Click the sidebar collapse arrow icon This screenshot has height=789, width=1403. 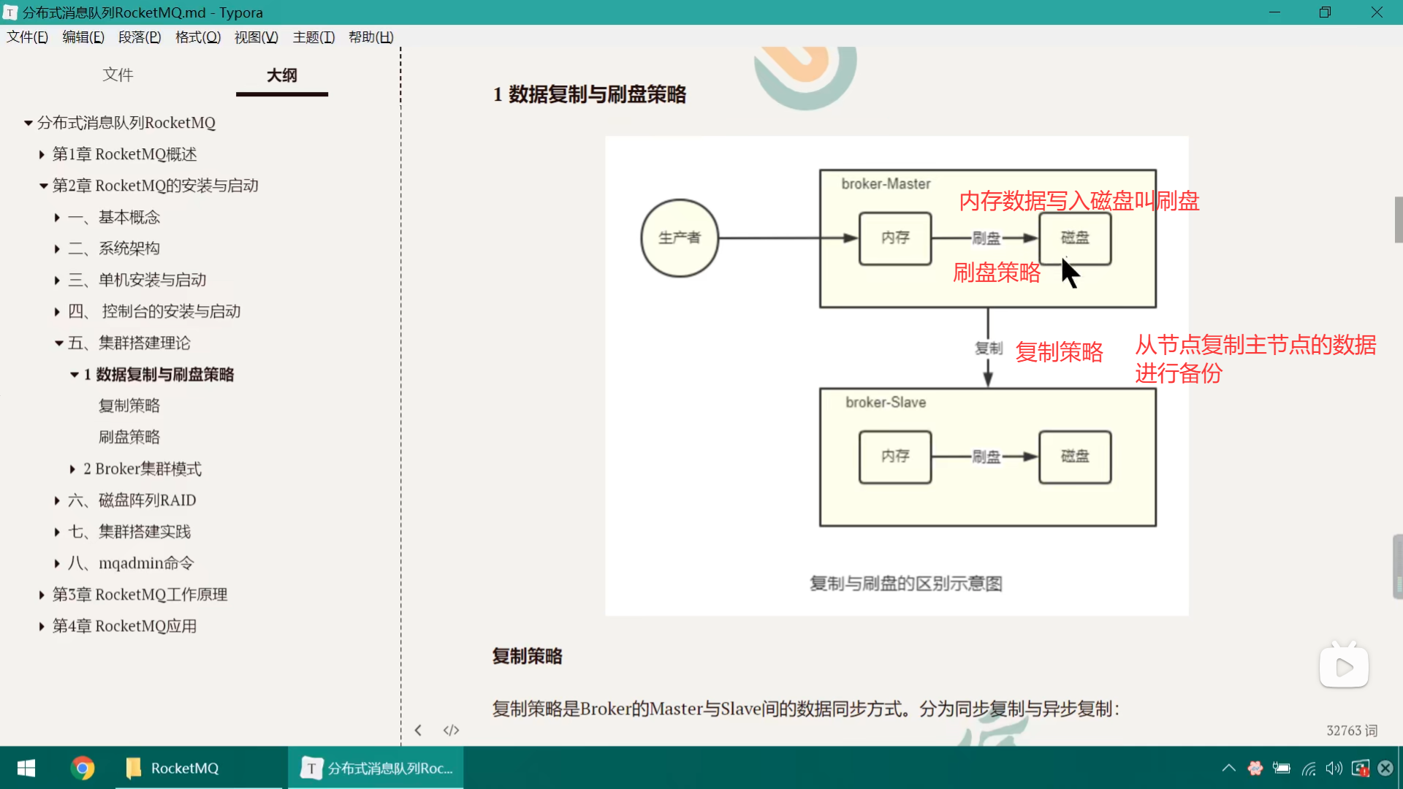tap(418, 730)
